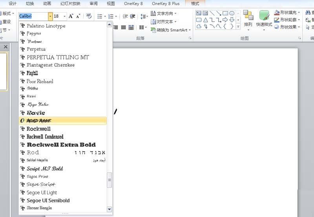Open the 形状填充 shape fill dropdown

[x=287, y=13]
